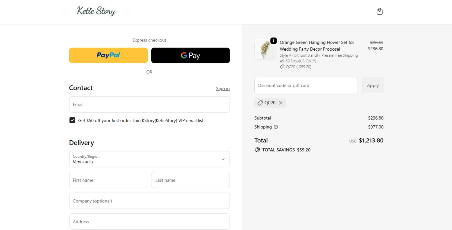Click the Ketie Story logo
This screenshot has width=452, height=230.
coord(96,11)
